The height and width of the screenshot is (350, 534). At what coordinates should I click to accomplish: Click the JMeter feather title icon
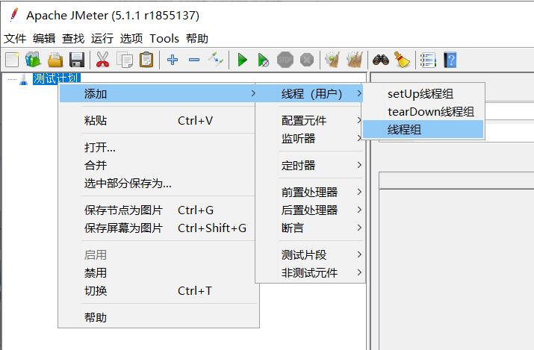click(14, 15)
